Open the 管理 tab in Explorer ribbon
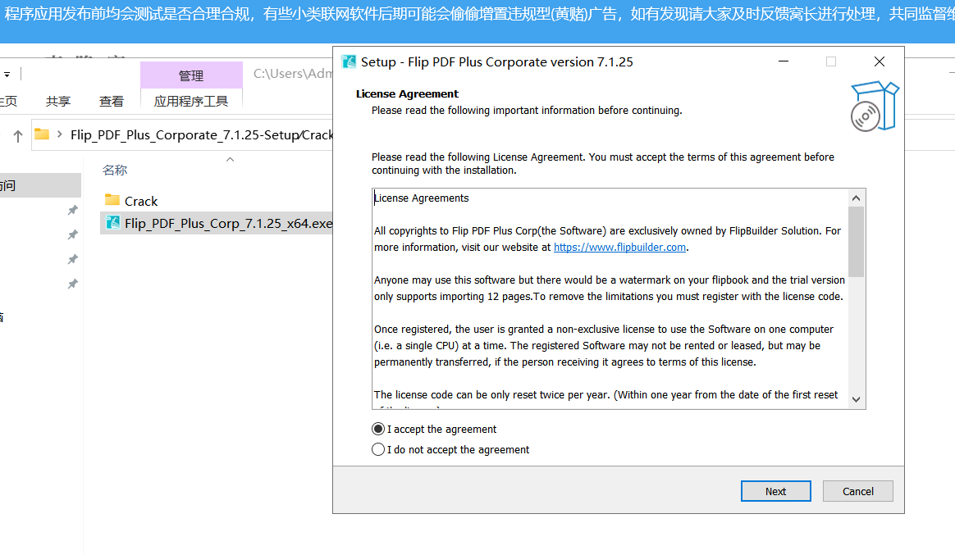The image size is (955, 555). click(x=191, y=75)
